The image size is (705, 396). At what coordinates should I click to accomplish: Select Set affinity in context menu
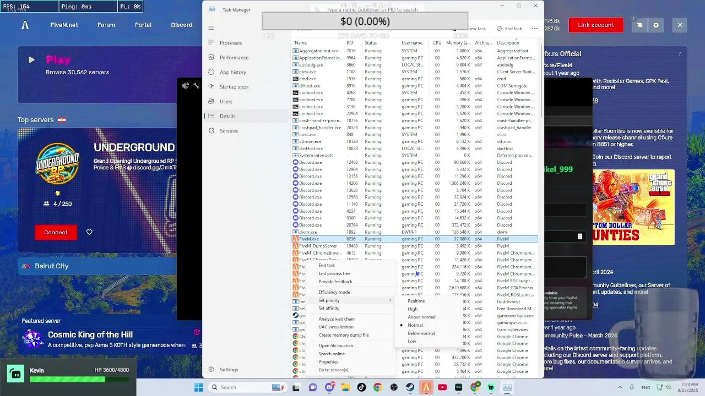click(329, 308)
